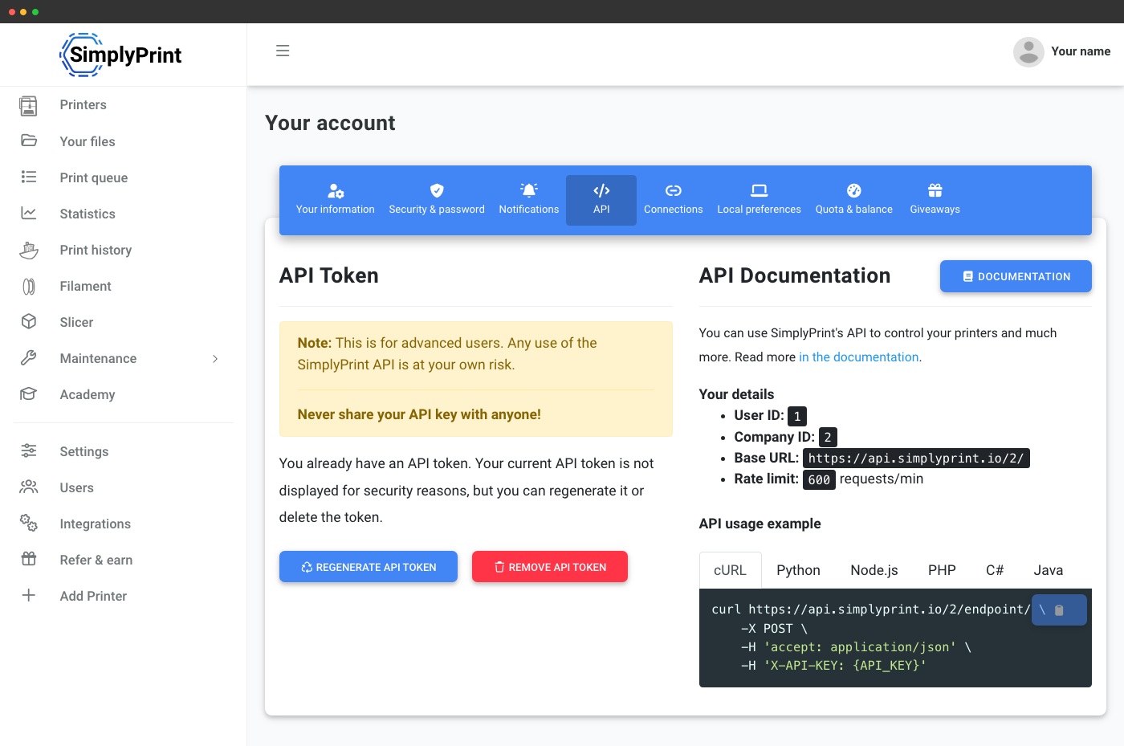Open the Documentation button
Image resolution: width=1124 pixels, height=746 pixels.
(1016, 276)
